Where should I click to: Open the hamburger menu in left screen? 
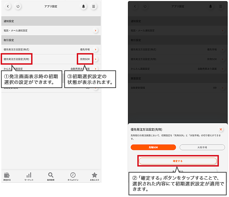[x=93, y=6]
